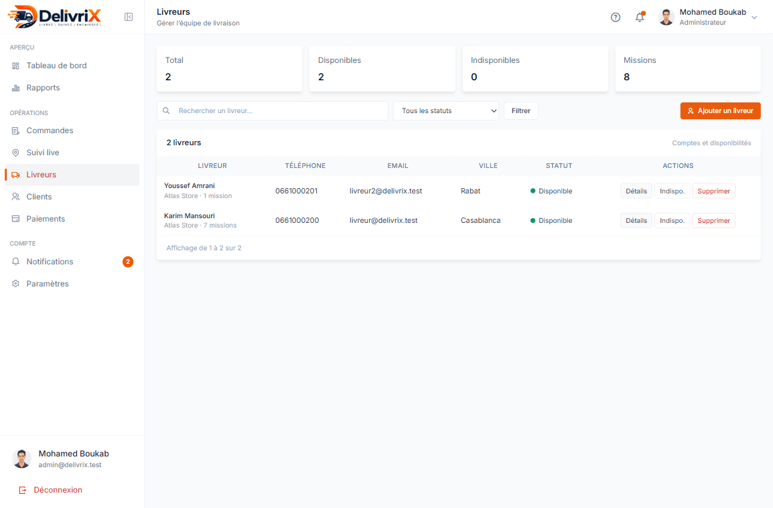Click the Missions stat card
The height and width of the screenshot is (508, 773).
click(688, 69)
